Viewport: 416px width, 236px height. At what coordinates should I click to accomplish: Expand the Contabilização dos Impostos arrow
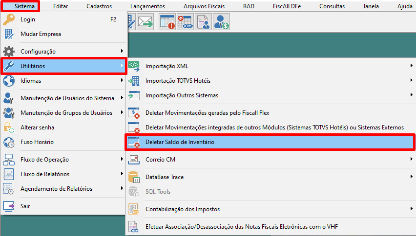(x=411, y=209)
